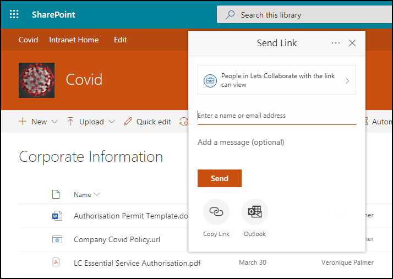This screenshot has width=393, height=279.
Task: Click the Word icon for Authorisation Permit Template
Action: pyautogui.click(x=56, y=216)
